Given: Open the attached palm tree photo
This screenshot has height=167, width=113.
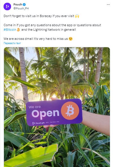Looking at the screenshot, I should click(57, 107).
